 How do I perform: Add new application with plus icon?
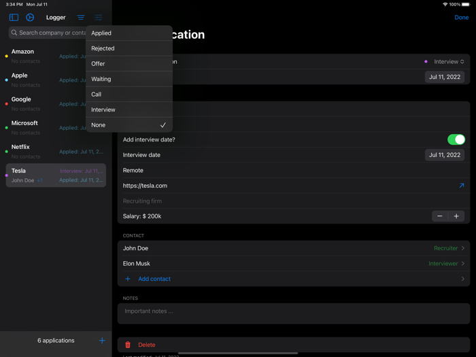point(102,340)
